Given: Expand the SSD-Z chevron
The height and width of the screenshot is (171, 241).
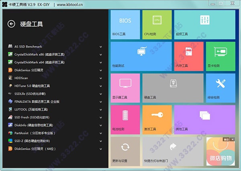Looking at the screenshot, I should [x=101, y=141].
